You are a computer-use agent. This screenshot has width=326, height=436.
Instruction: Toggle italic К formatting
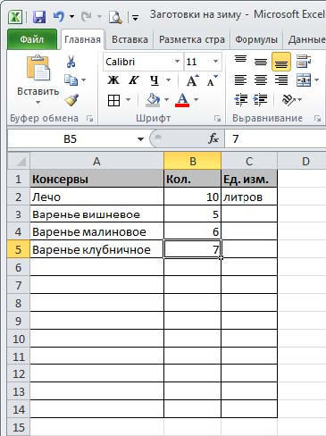point(133,80)
